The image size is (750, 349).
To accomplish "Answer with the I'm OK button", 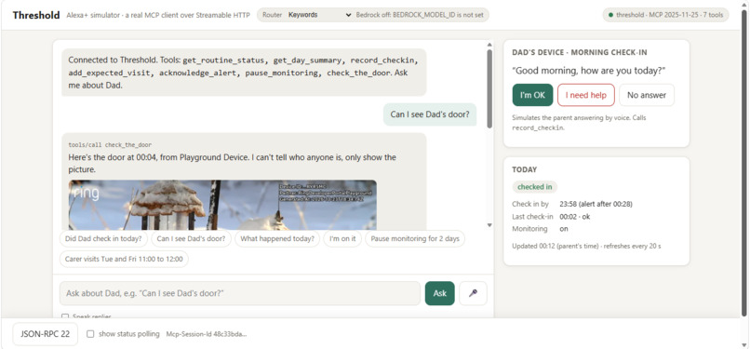I will pos(532,95).
